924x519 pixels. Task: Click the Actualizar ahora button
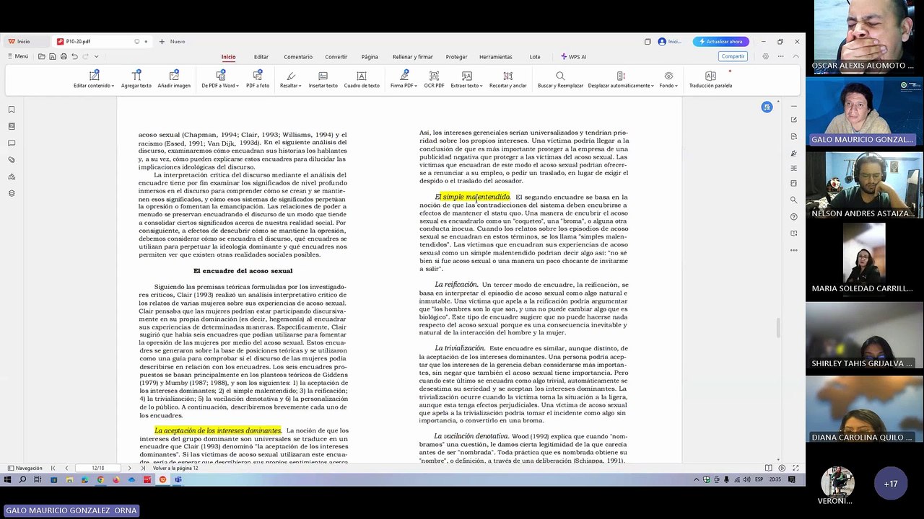pos(720,42)
